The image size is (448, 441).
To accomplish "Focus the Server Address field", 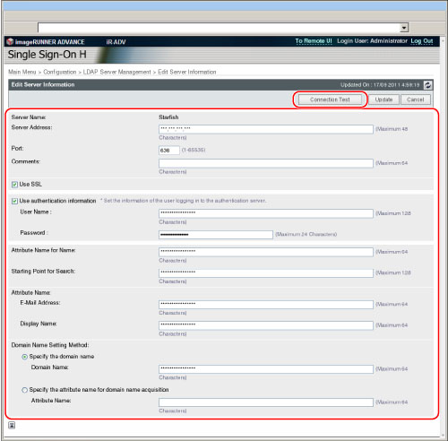I will click(266, 129).
